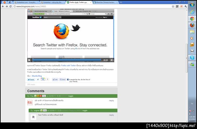Open user soginal's profile name
Screen dimensions: 197x129
(x=37, y=111)
